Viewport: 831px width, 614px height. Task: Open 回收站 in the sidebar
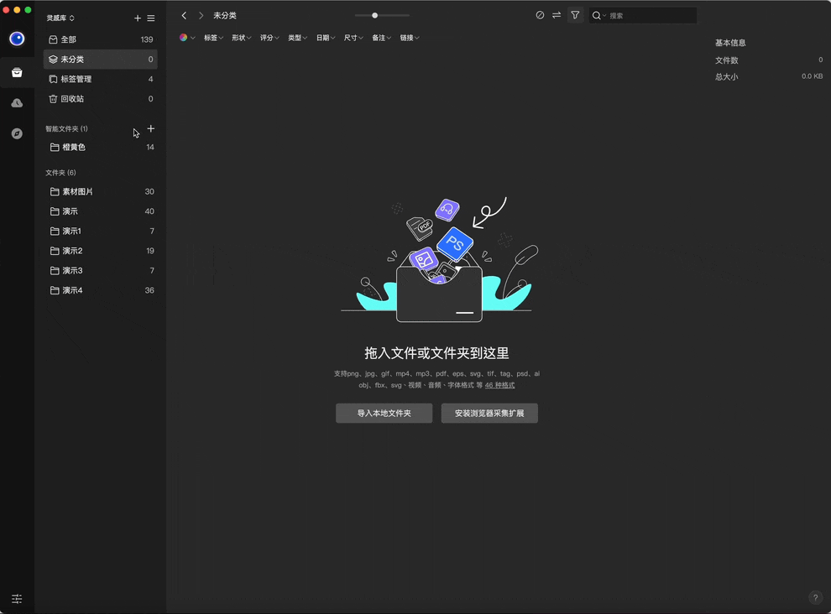100,98
